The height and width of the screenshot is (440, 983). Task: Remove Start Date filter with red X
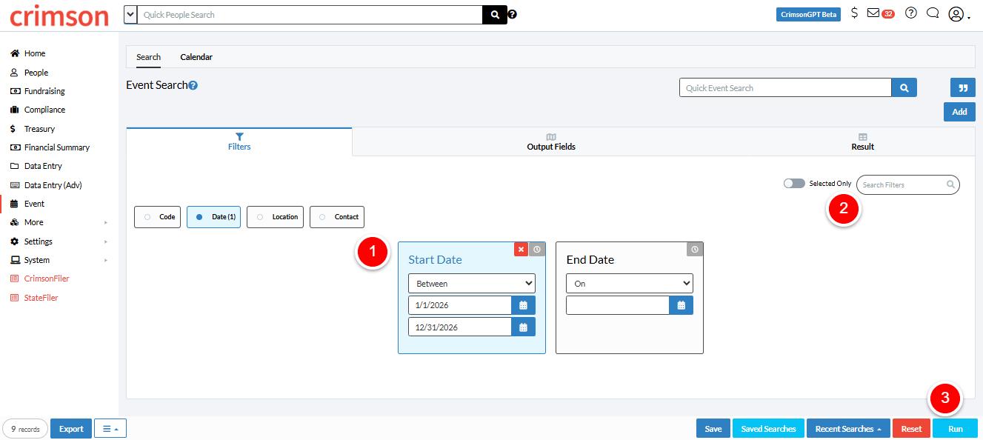tap(522, 250)
